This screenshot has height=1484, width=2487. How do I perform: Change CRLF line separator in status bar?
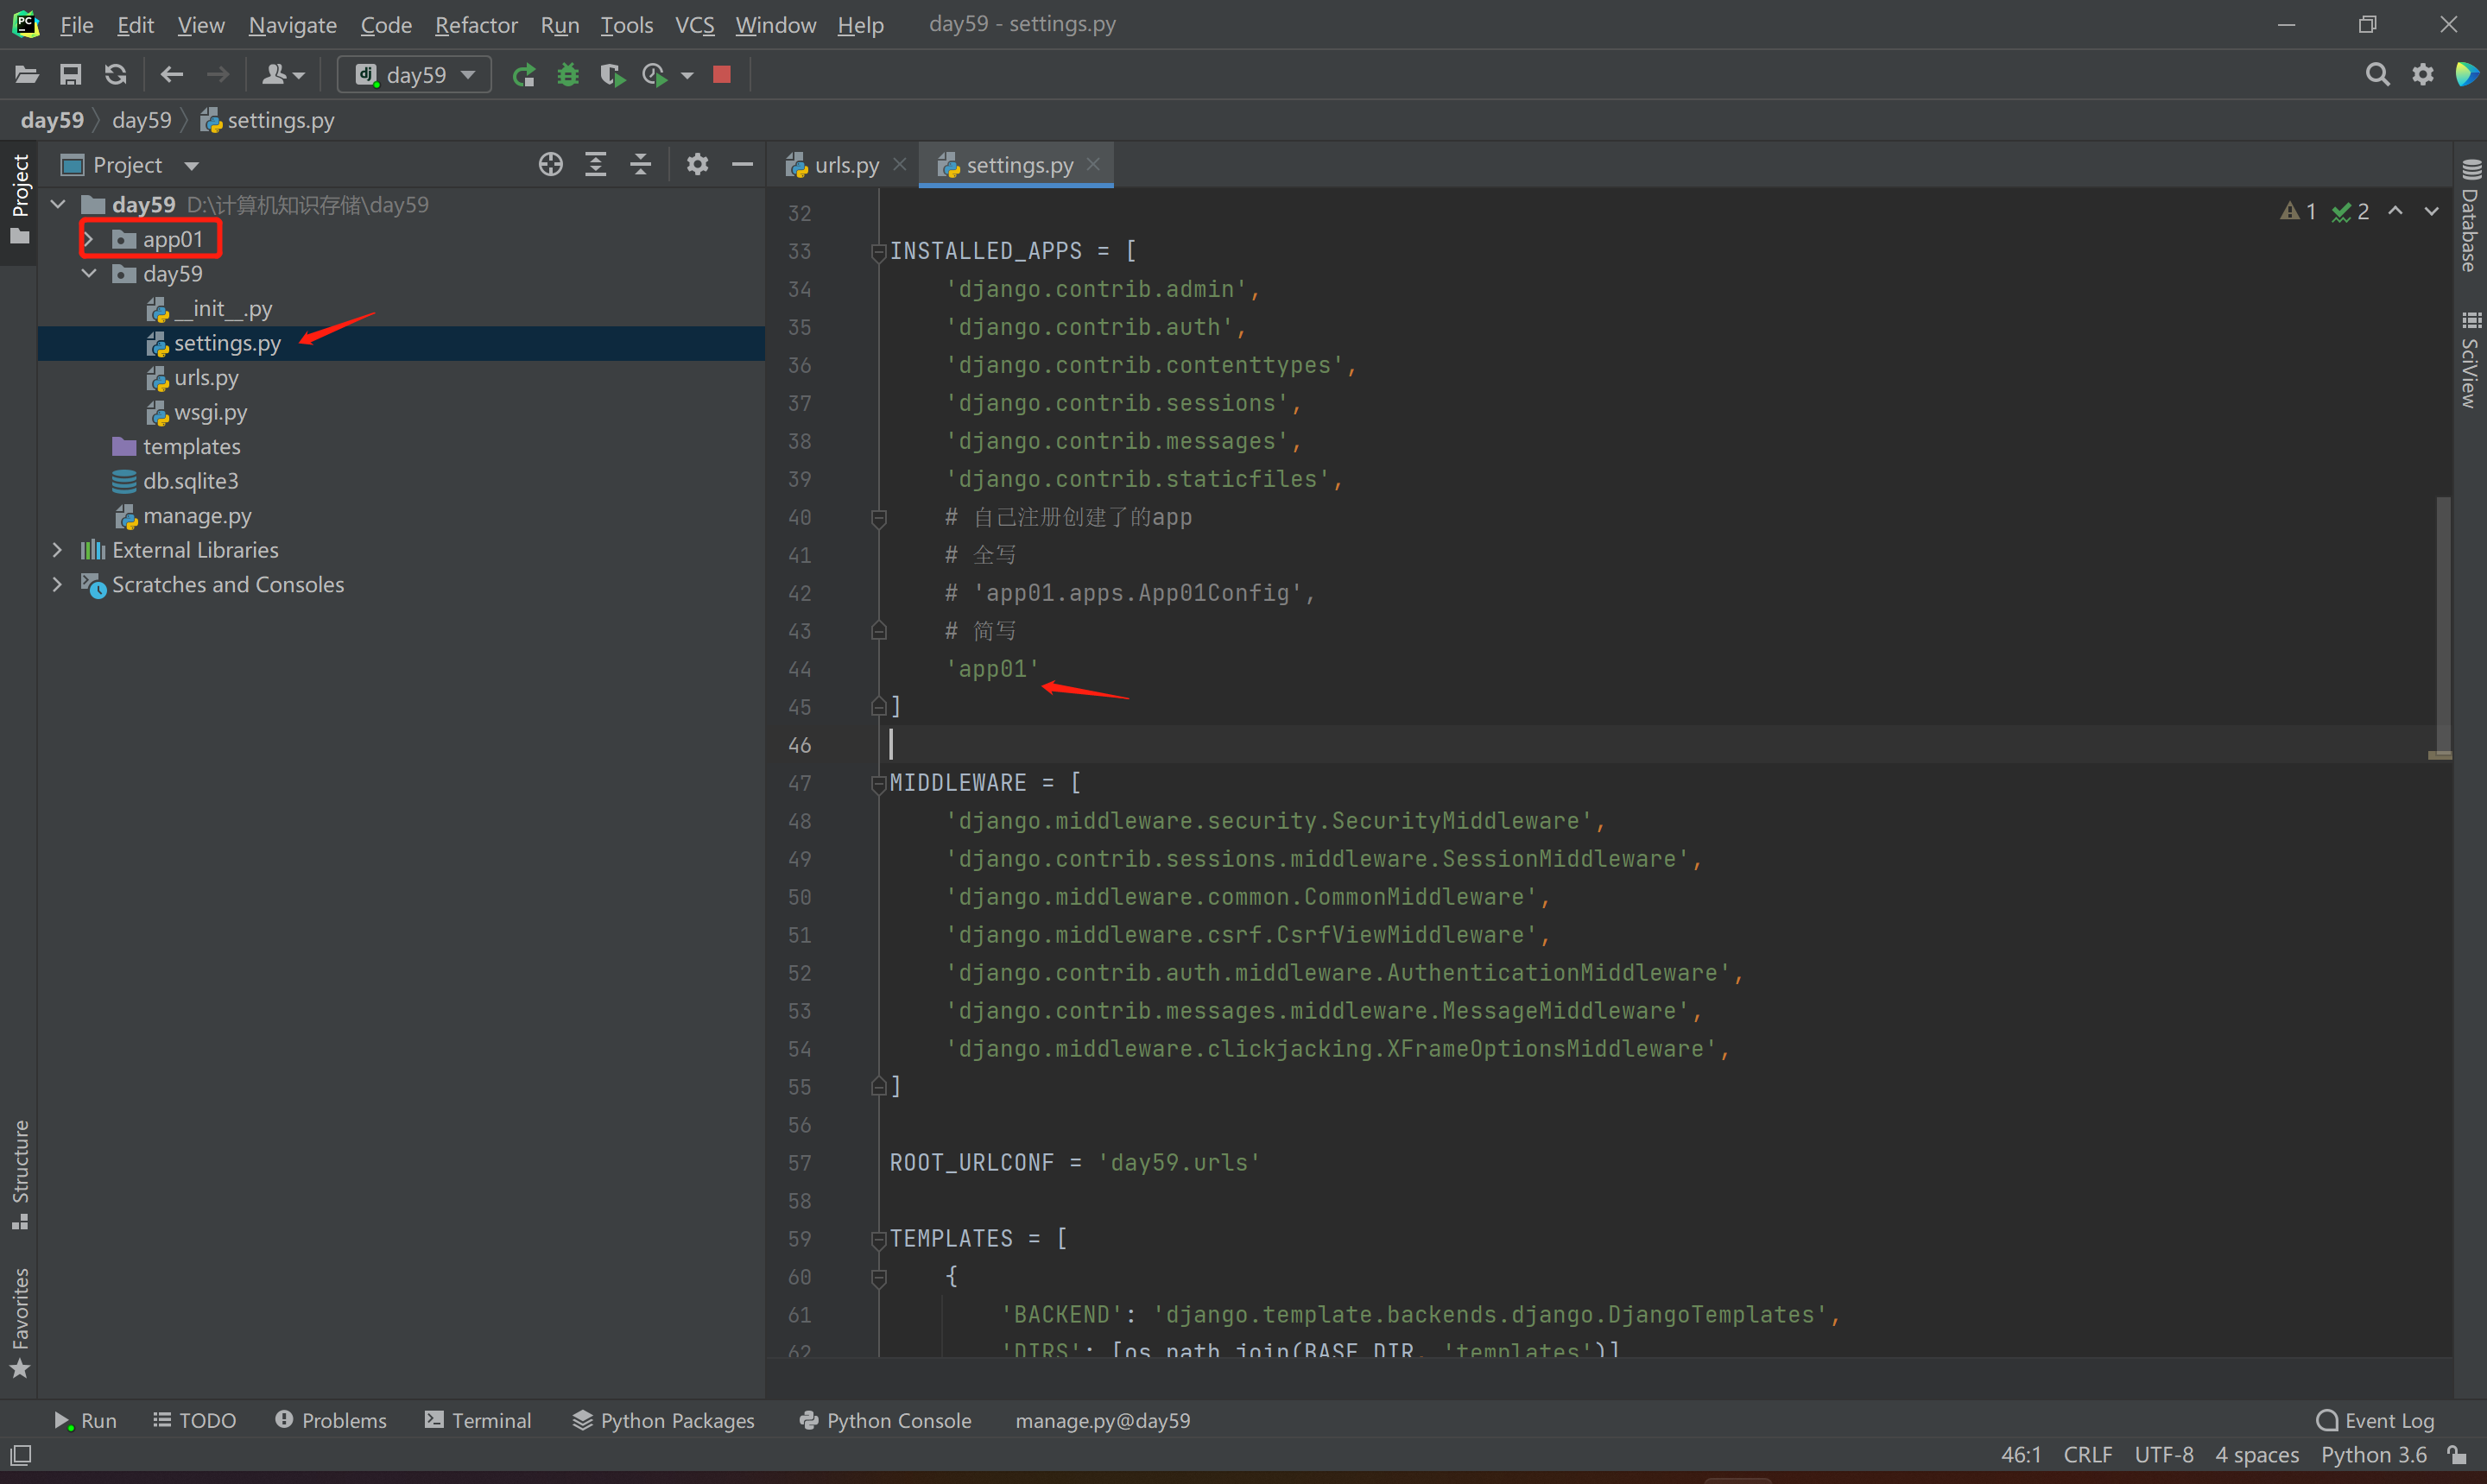click(2088, 1455)
